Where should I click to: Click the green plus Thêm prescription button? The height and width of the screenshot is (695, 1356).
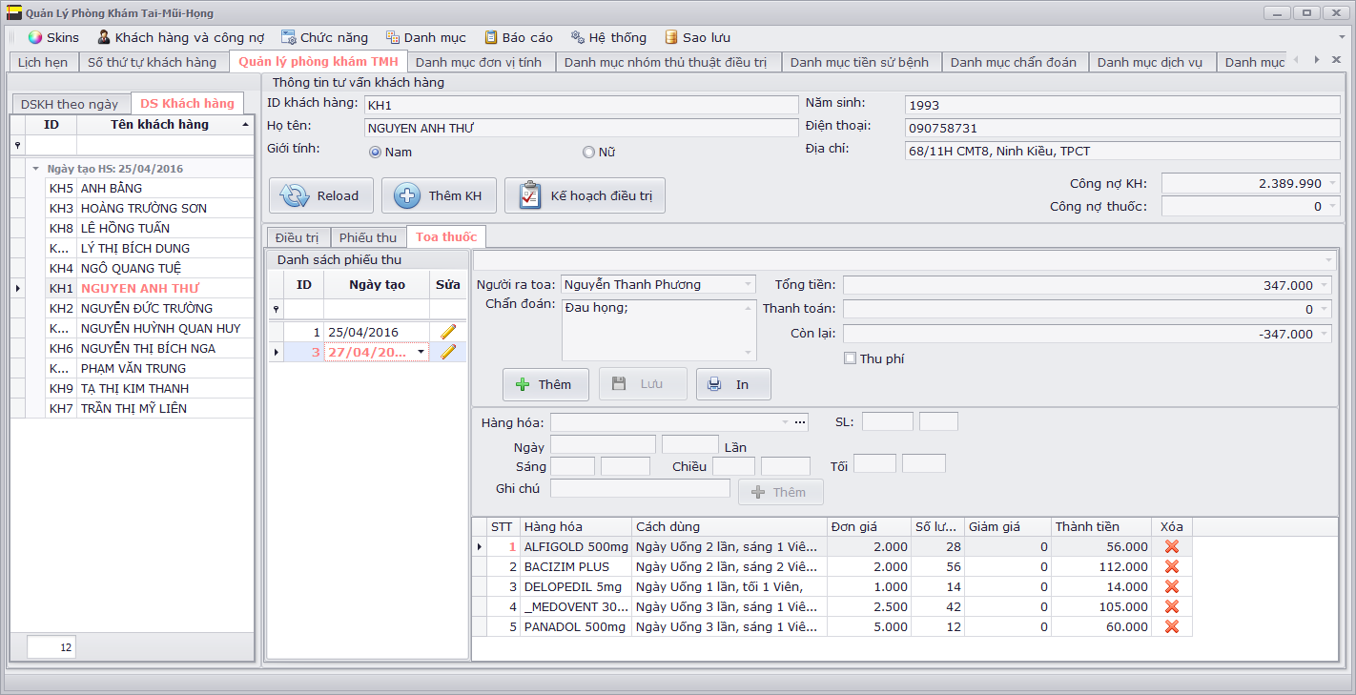coord(544,384)
